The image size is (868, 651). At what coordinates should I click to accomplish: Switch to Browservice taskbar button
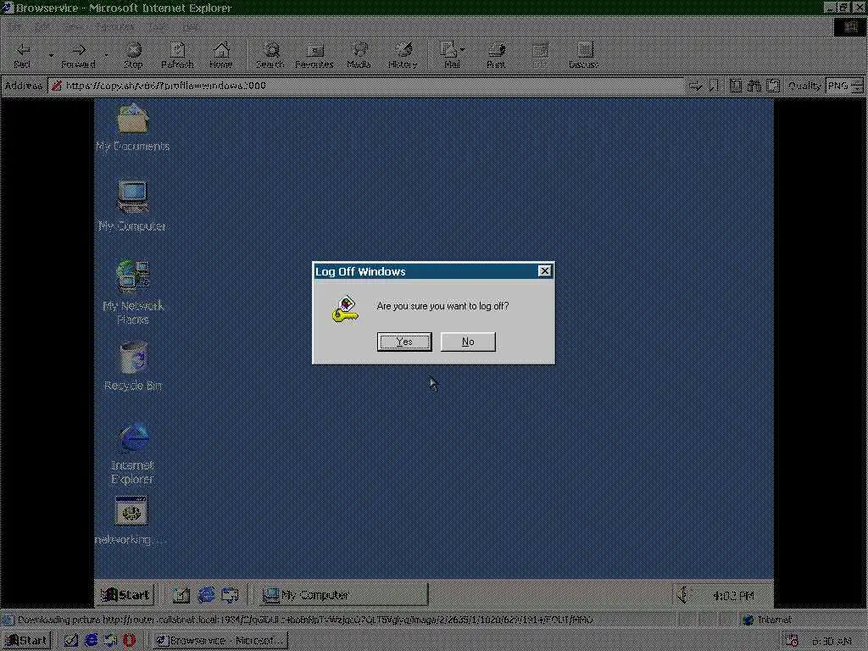click(x=220, y=641)
